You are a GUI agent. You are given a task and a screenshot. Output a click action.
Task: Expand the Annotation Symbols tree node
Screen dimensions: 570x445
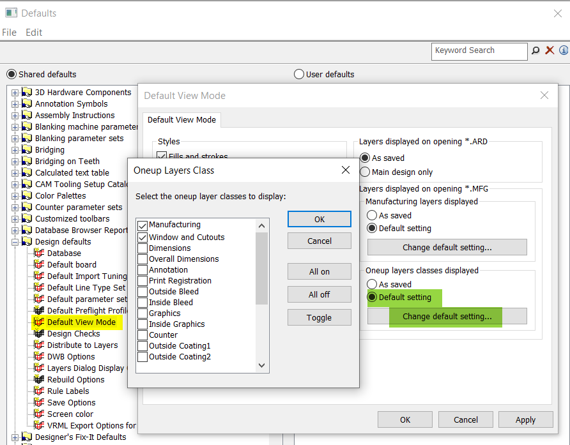(14, 103)
